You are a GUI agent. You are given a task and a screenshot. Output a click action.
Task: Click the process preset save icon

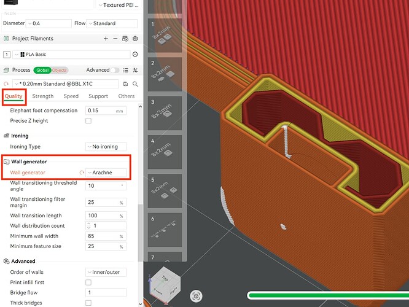point(125,84)
